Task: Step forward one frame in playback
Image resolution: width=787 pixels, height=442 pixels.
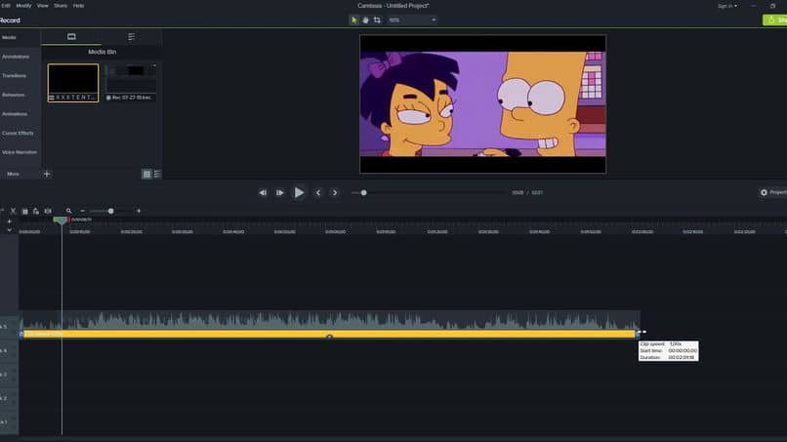Action: 279,192
